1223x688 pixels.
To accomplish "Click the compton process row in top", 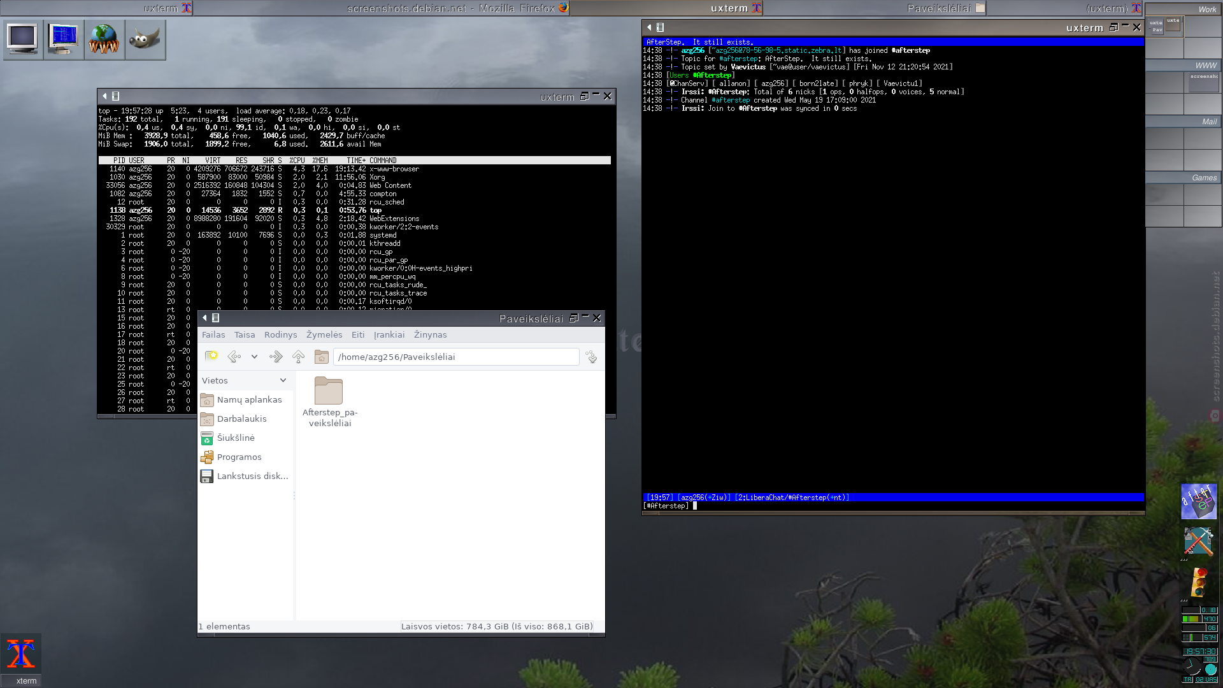I will (x=354, y=194).
